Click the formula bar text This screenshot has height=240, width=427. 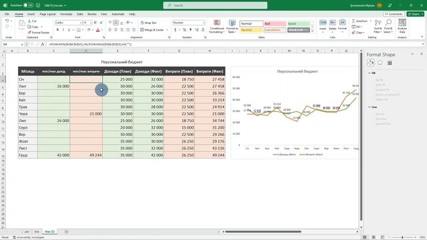[x=90, y=44]
